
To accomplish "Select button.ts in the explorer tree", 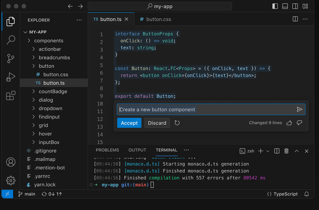I will click(x=54, y=83).
